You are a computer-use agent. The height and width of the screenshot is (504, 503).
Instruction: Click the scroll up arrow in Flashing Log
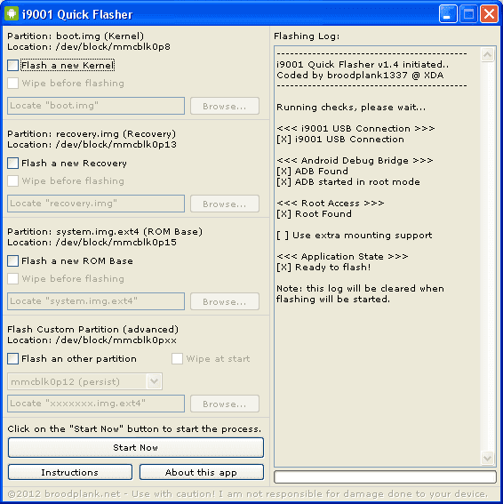tap(487, 54)
